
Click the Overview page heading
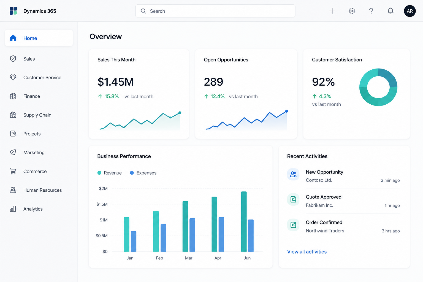[106, 37]
